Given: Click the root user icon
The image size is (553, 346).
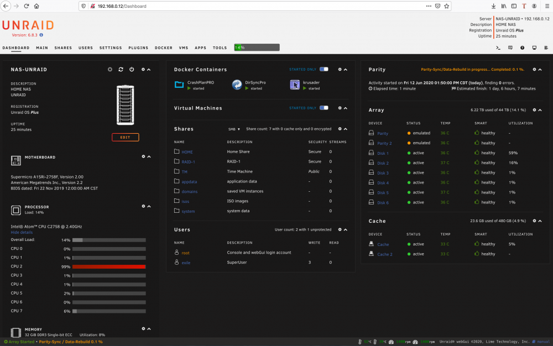Looking at the screenshot, I should 177,252.
